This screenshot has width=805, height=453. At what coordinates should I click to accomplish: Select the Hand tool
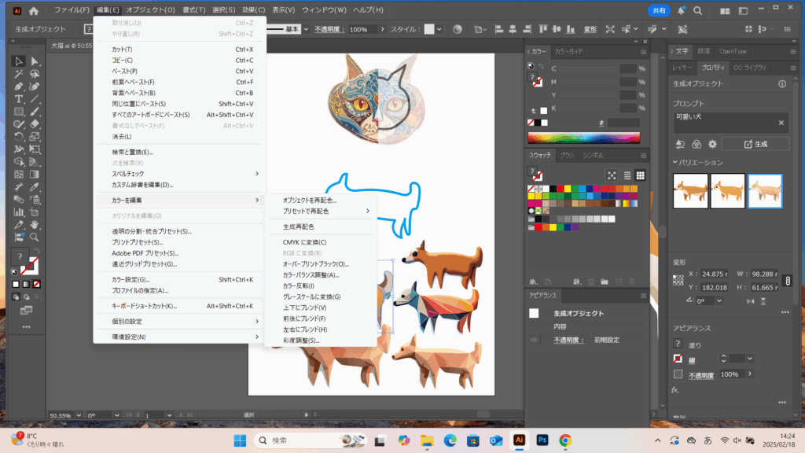point(34,224)
